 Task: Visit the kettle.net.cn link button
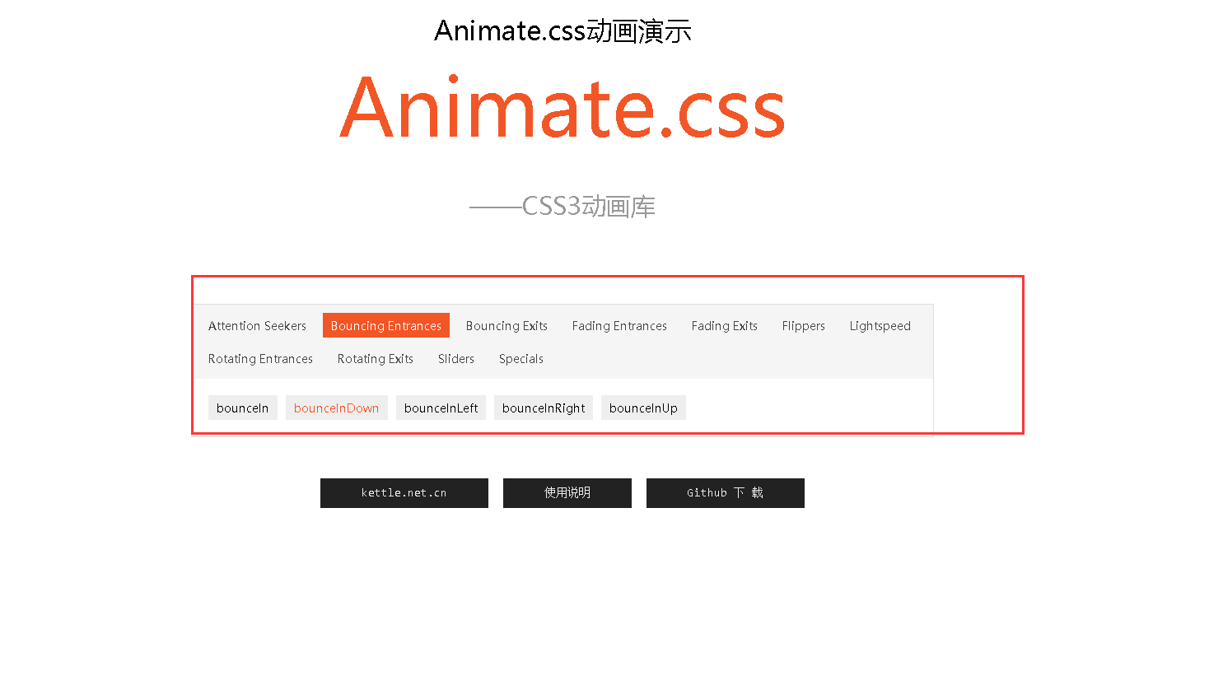click(404, 493)
